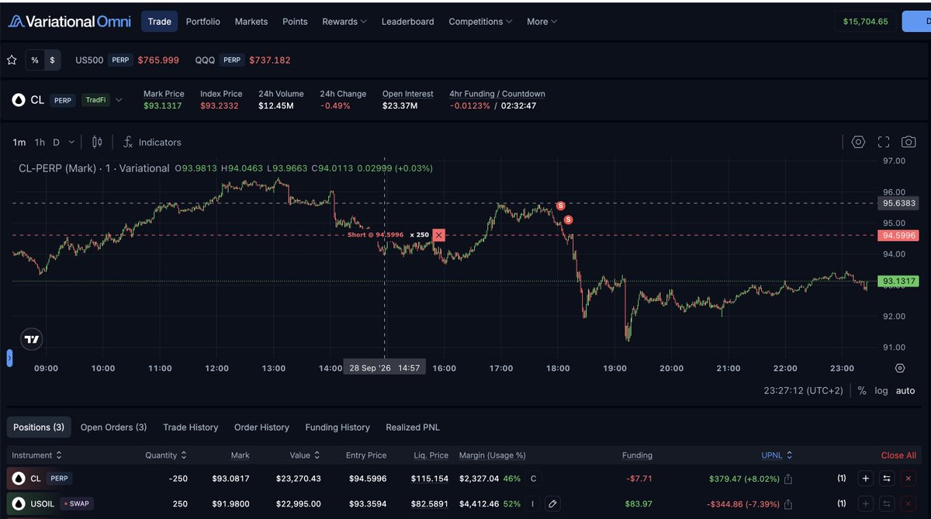Add to the CL position with plus
This screenshot has width=931, height=519.
(x=865, y=479)
